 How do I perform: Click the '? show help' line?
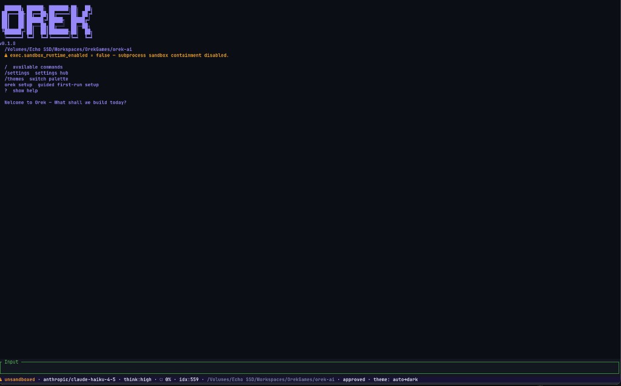click(x=21, y=91)
